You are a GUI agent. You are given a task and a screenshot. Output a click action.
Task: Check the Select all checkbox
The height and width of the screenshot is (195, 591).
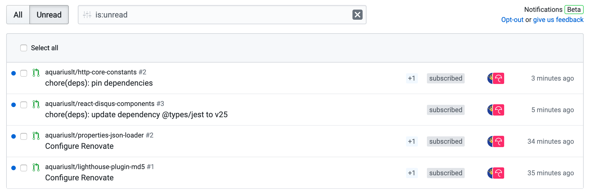(24, 48)
